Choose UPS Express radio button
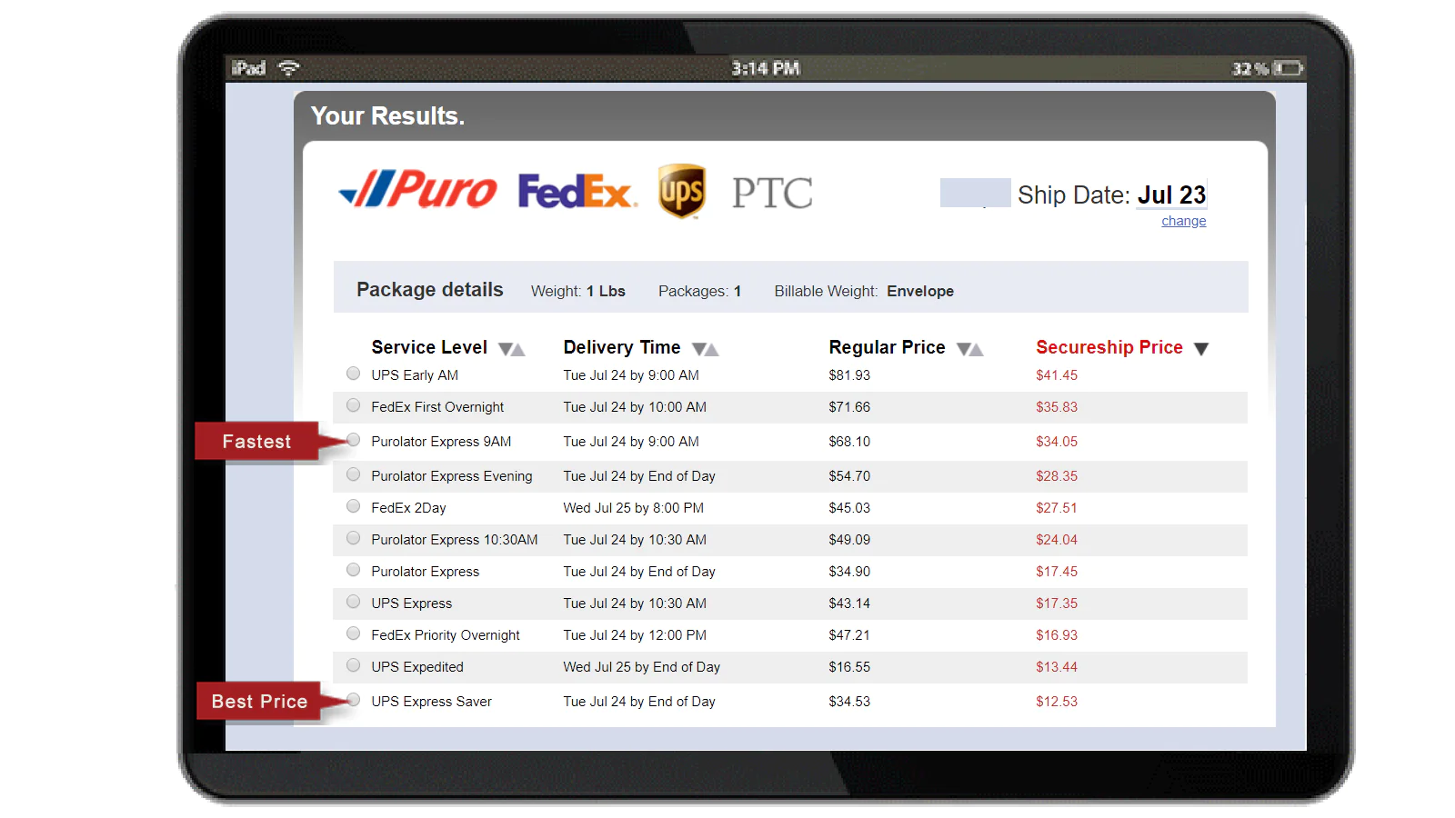 click(353, 602)
